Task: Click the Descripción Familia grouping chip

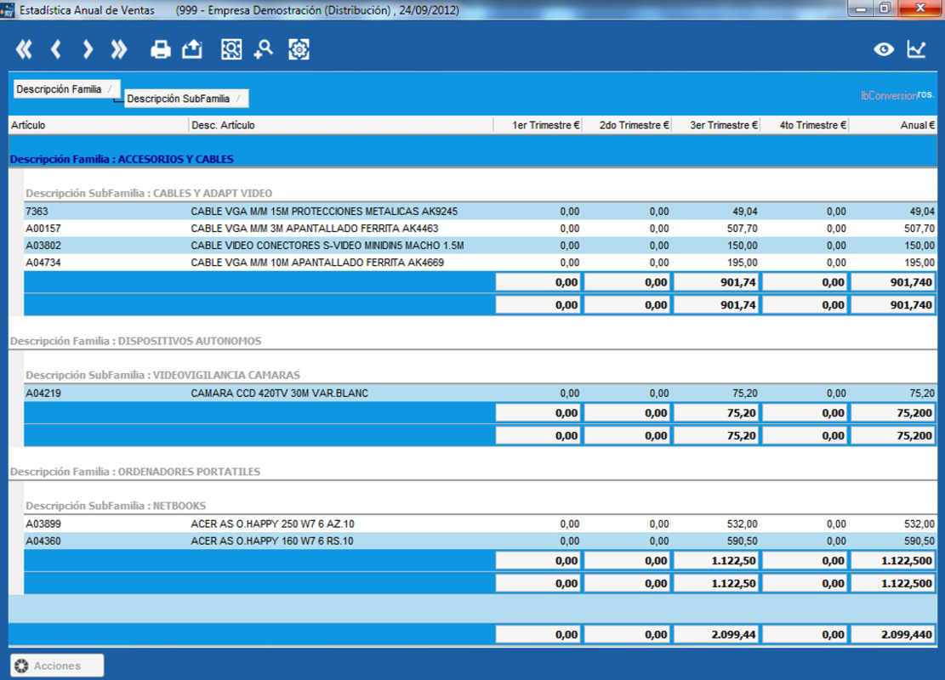Action: (67, 89)
